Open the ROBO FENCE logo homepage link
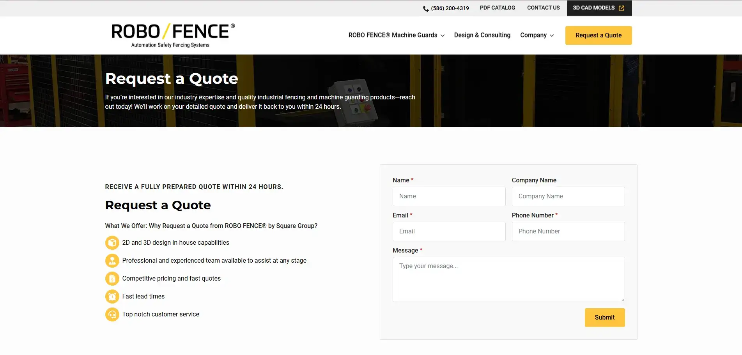Screen dimensions: 742x355 (x=173, y=35)
